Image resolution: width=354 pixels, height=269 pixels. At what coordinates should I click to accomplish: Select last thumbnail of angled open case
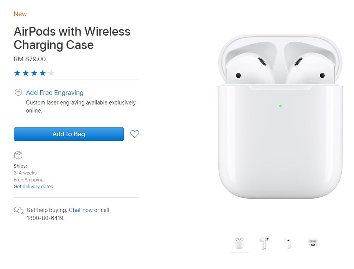[313, 242]
